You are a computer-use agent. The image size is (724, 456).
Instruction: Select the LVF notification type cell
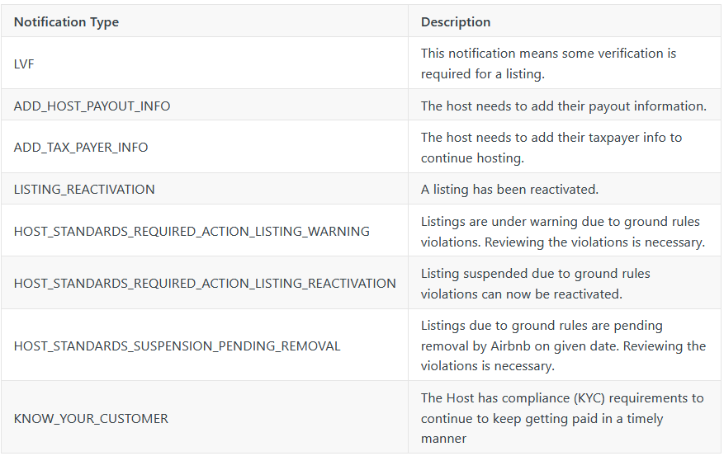pos(205,63)
